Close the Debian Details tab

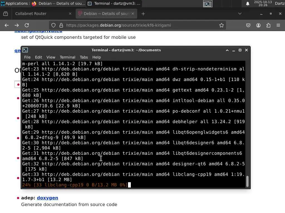[133, 14]
